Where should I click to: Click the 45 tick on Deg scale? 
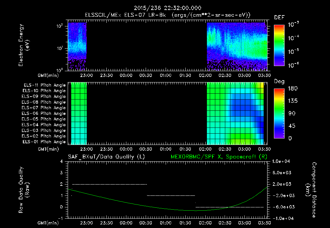[x=292, y=126]
